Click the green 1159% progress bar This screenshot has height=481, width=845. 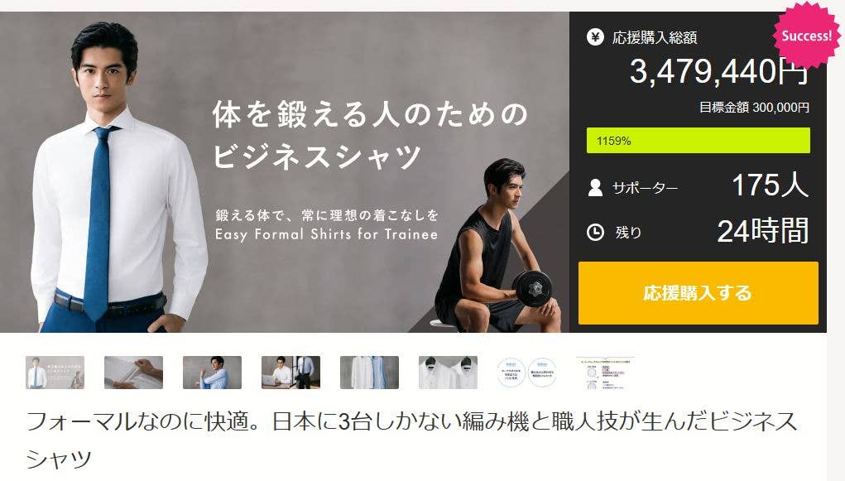(x=698, y=140)
